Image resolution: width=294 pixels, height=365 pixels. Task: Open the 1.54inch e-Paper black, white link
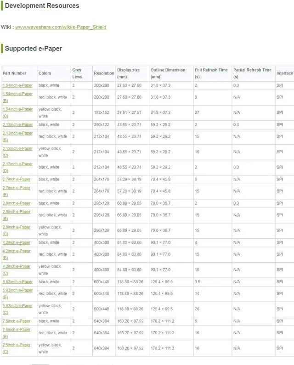(x=17, y=85)
